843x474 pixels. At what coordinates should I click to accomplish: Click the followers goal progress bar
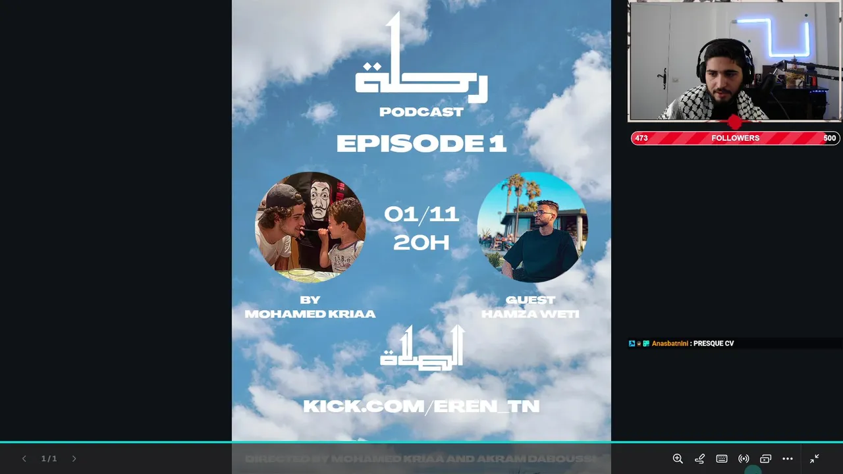coord(736,138)
